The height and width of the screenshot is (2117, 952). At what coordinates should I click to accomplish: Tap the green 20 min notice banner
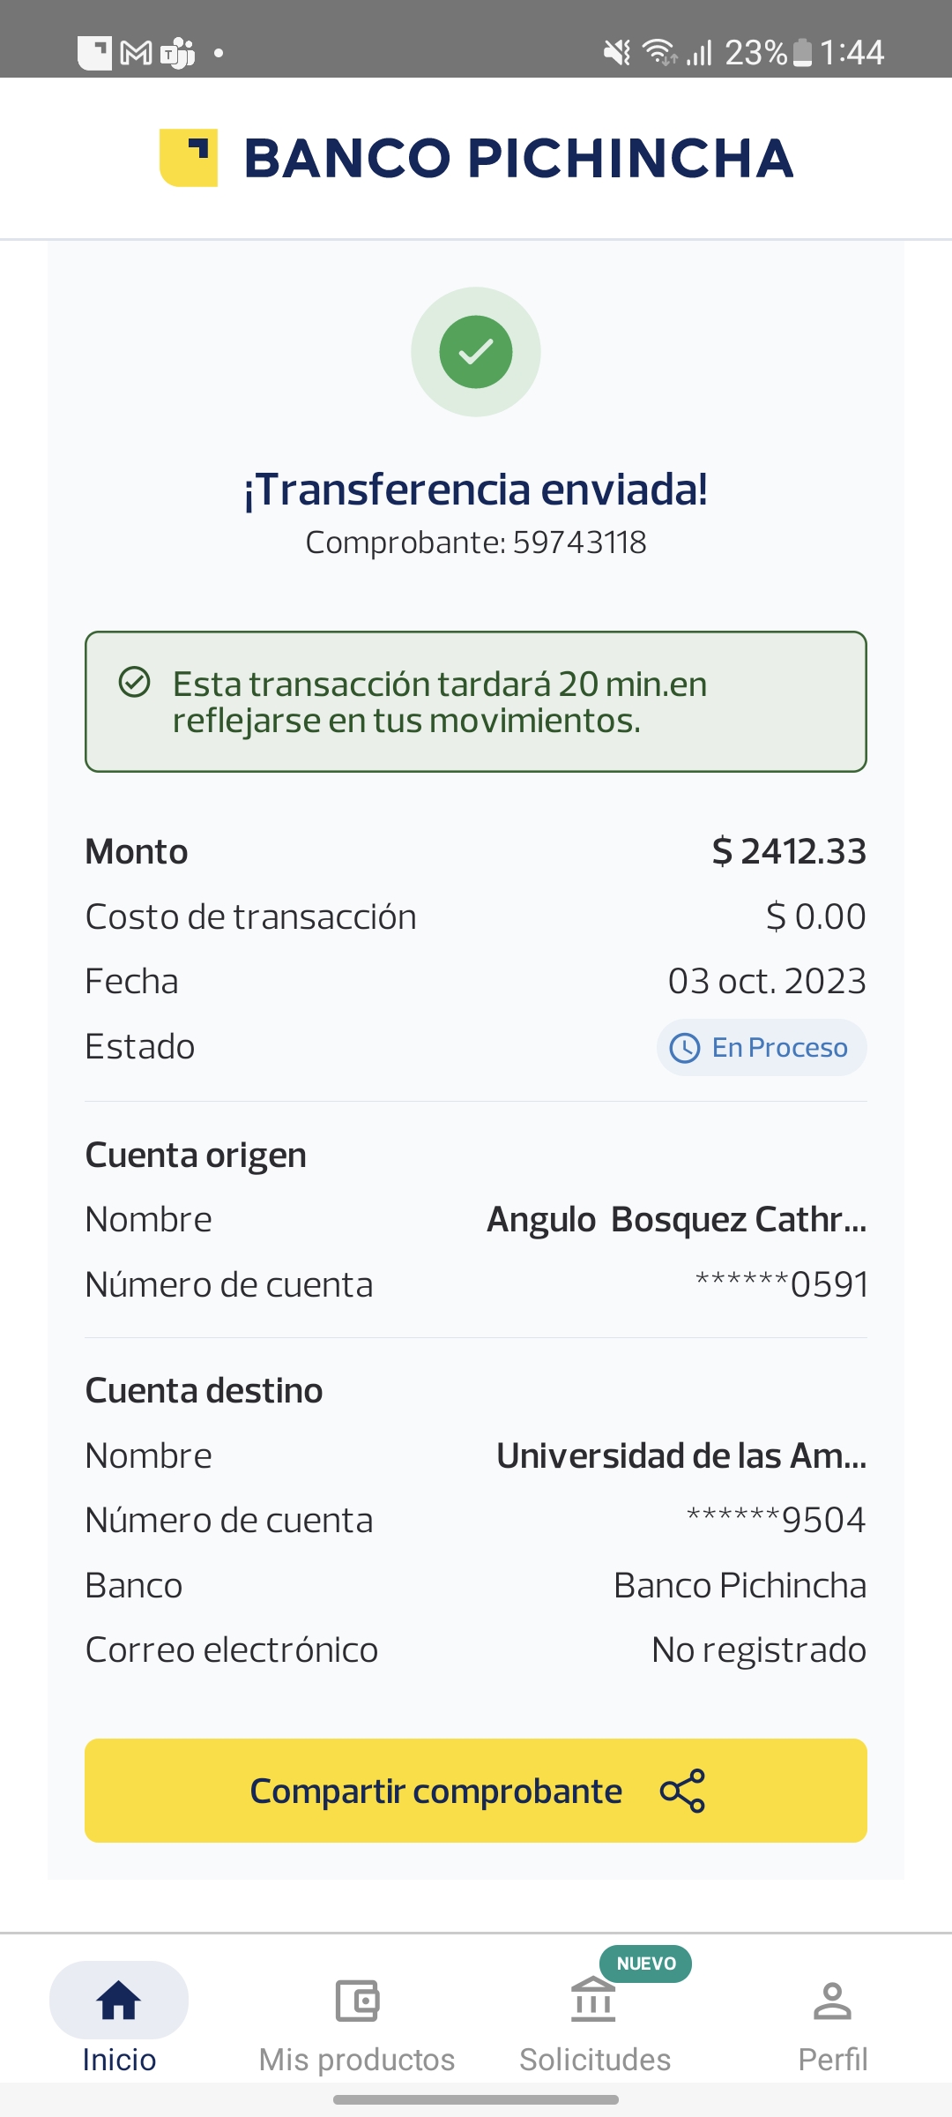[x=476, y=702]
